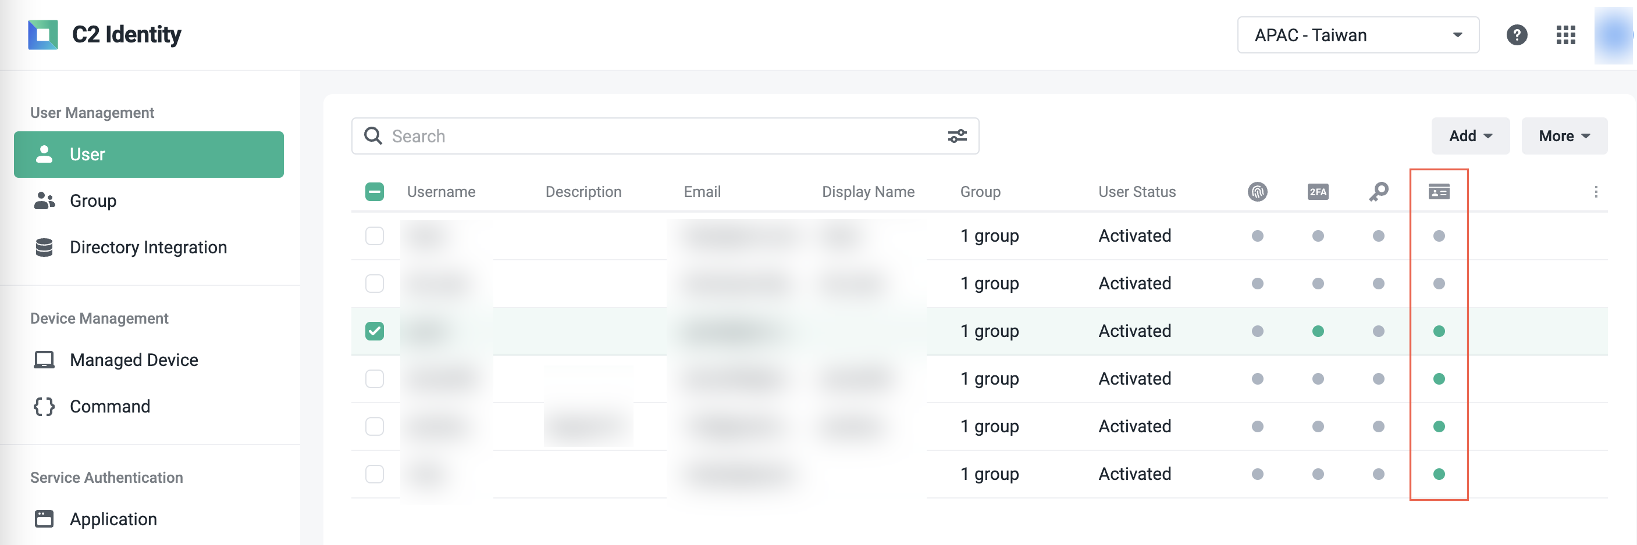Viewport: 1637px width, 545px height.
Task: Toggle the select-all header checkbox
Action: [374, 192]
